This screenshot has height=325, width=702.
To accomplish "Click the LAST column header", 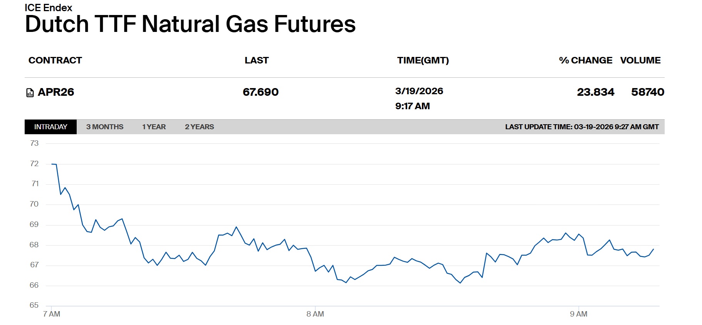I will 257,60.
